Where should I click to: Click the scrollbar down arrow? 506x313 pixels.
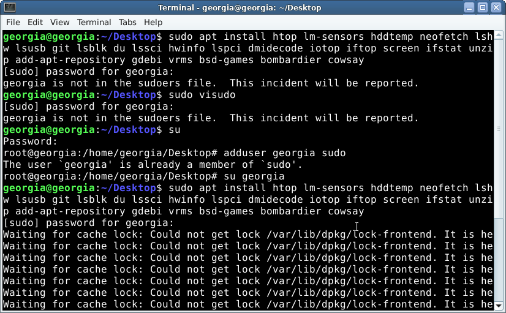(x=499, y=304)
